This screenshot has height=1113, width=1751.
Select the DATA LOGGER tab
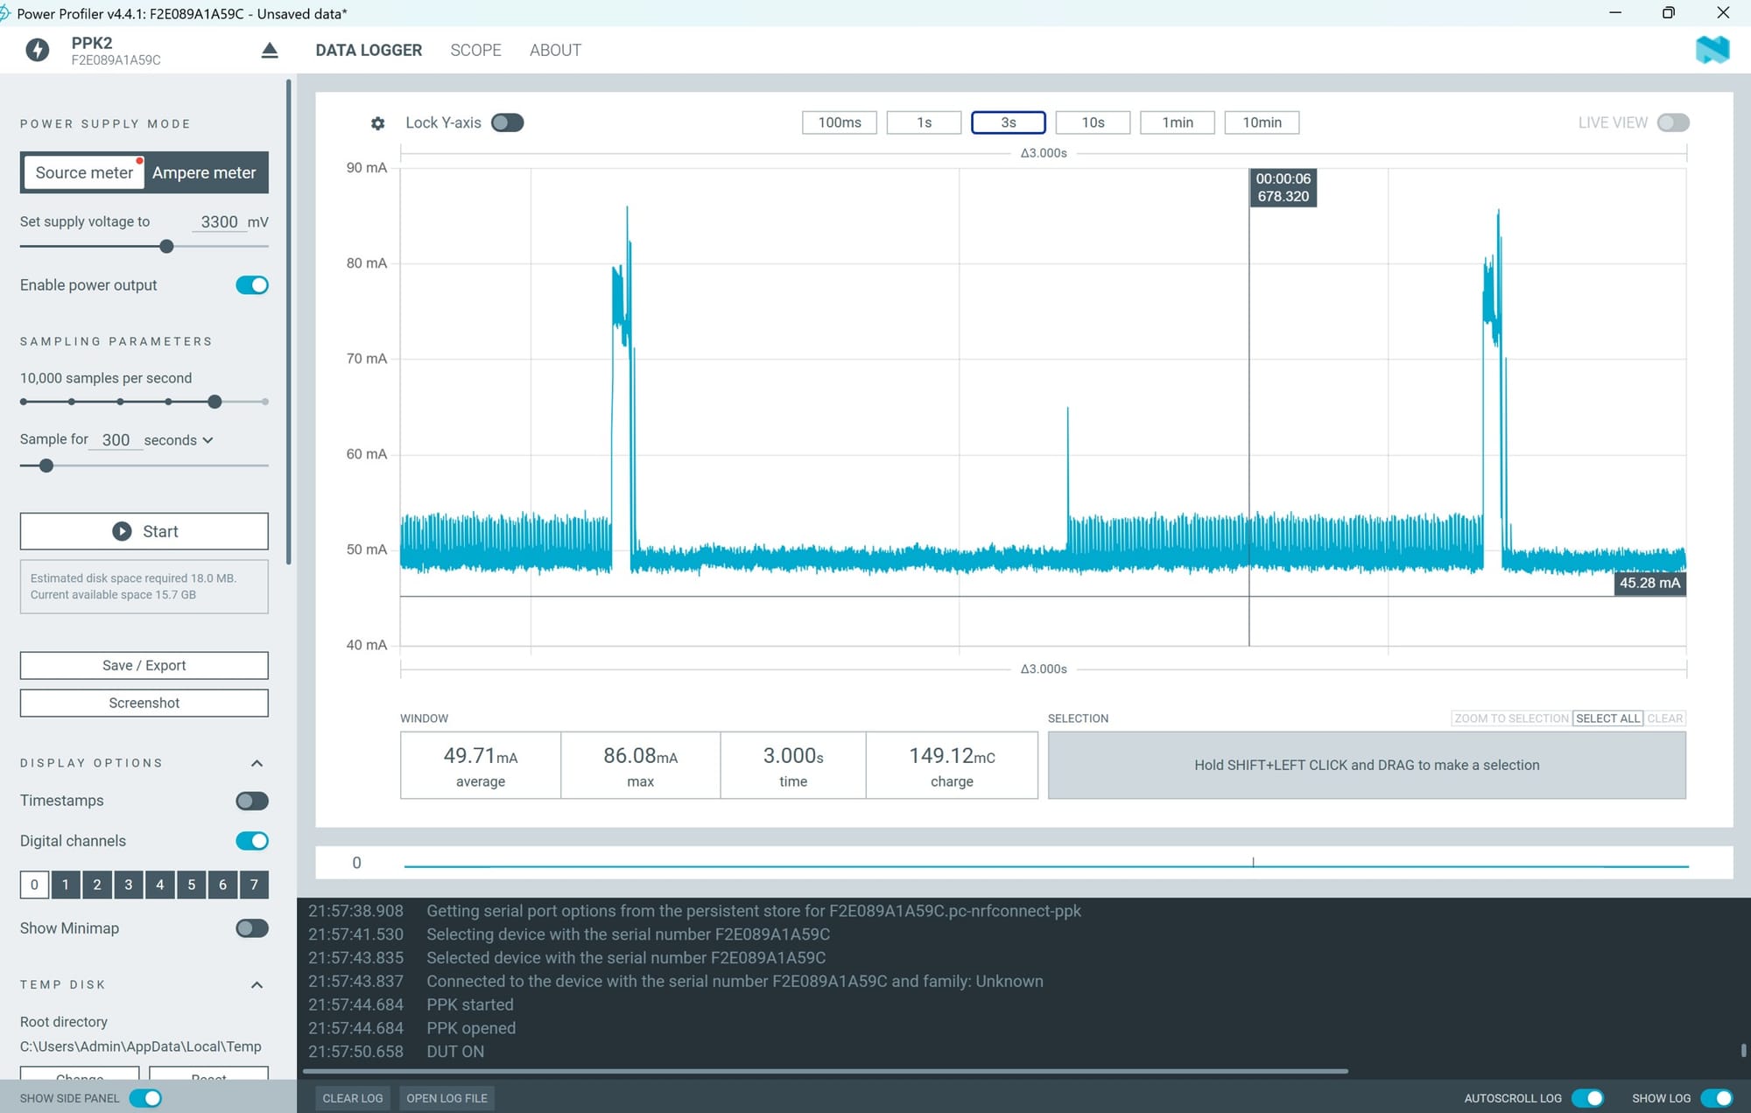(369, 50)
